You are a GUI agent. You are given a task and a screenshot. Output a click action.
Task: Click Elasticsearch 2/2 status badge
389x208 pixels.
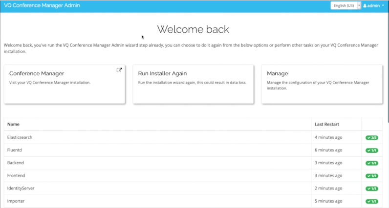click(x=371, y=138)
